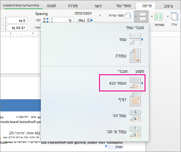Open the header and footer tab
The height and width of the screenshot is (152, 181).
[21, 6]
